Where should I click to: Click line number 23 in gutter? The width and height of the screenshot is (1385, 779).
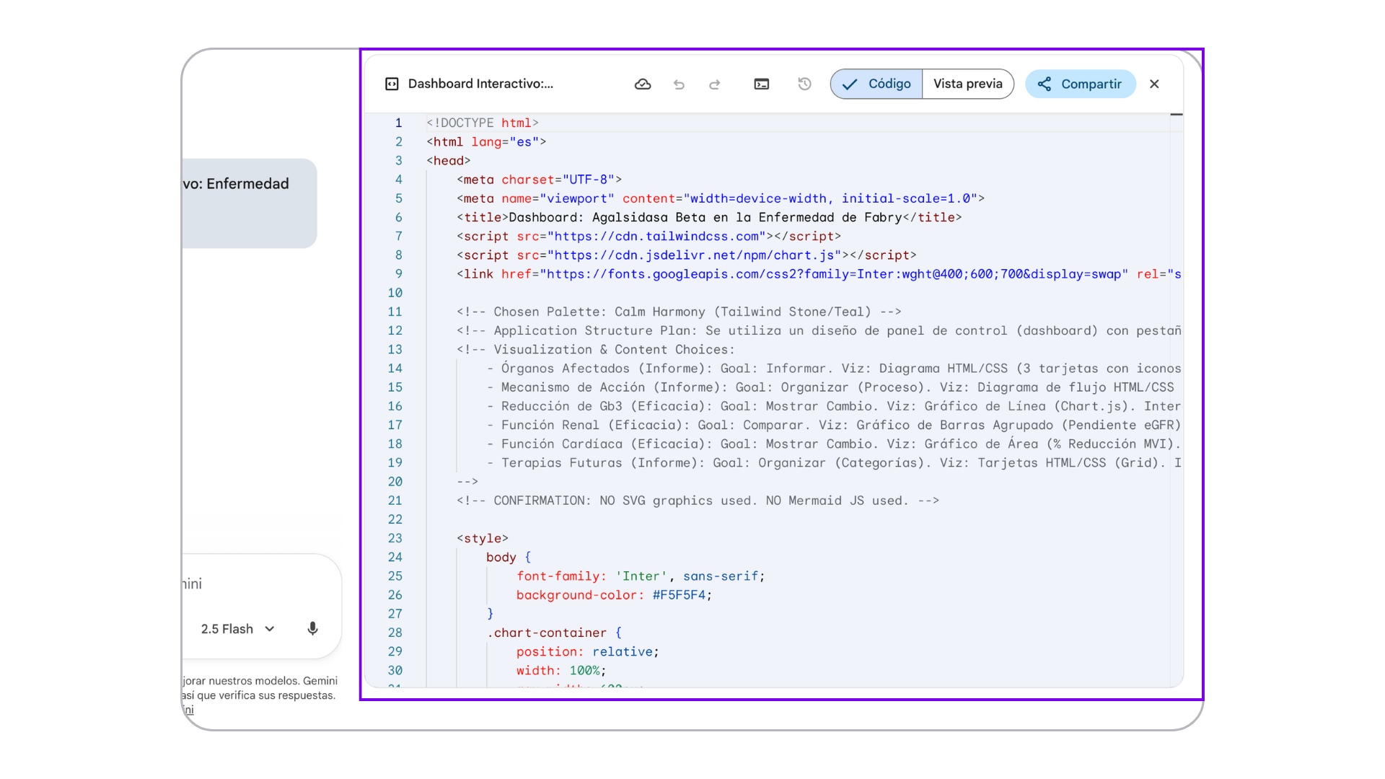(395, 538)
